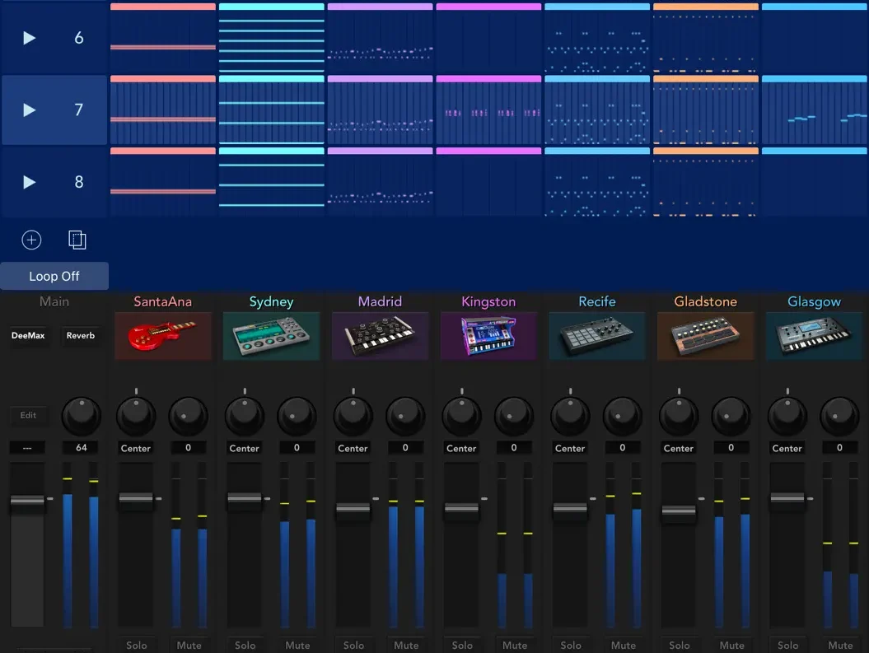Play section 6
Screen dimensions: 869x653
pos(30,38)
